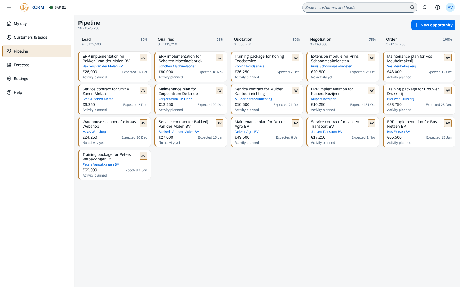The image size is (460, 287).
Task: Open Maintenance plan for Dekker Agro BV card title
Action: (x=260, y=124)
